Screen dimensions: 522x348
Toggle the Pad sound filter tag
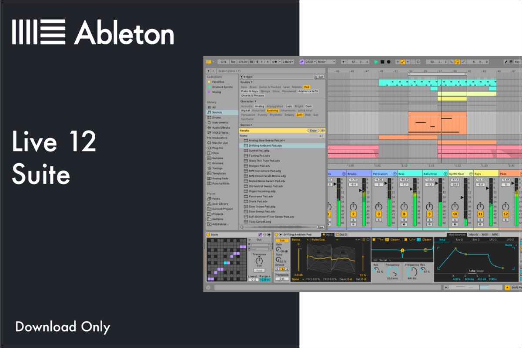tap(307, 87)
